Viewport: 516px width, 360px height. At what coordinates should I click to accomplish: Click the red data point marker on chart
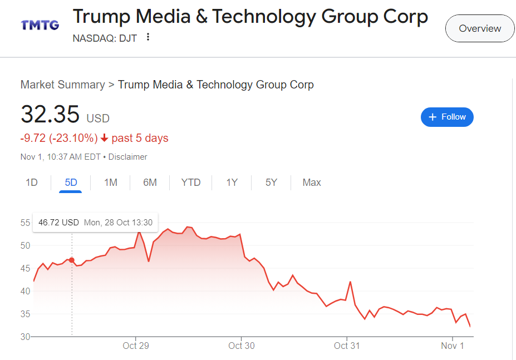click(72, 260)
